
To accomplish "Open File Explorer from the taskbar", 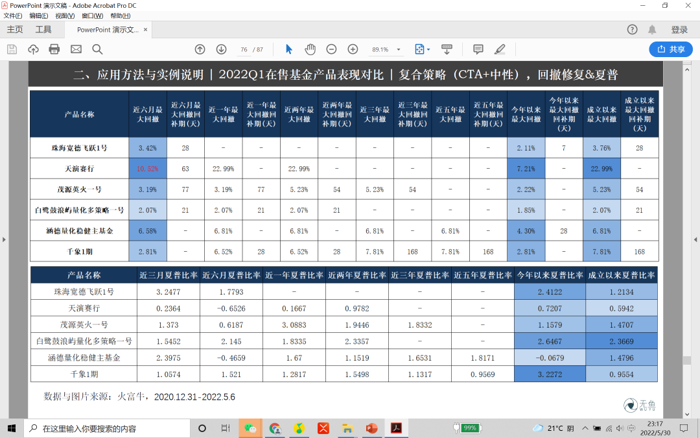I will point(347,428).
